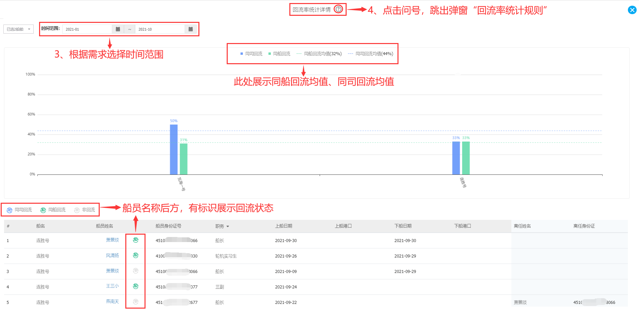Click boarding date 2021-09-26 cell

[x=286, y=256]
